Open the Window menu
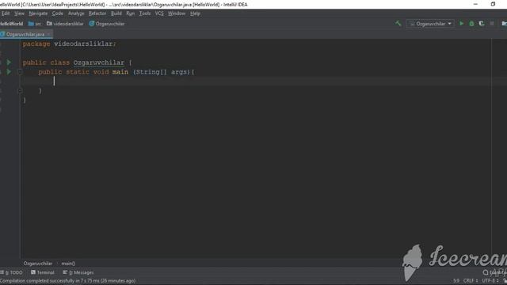 177,13
